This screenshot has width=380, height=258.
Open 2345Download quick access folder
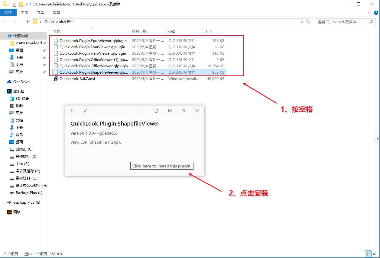[x=29, y=43]
